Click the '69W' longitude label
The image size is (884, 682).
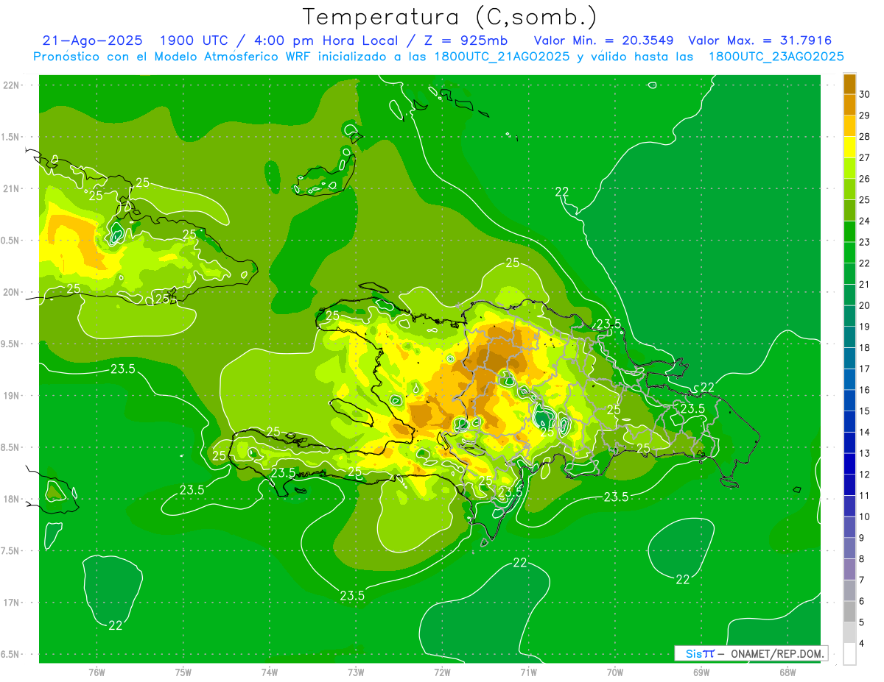click(701, 672)
